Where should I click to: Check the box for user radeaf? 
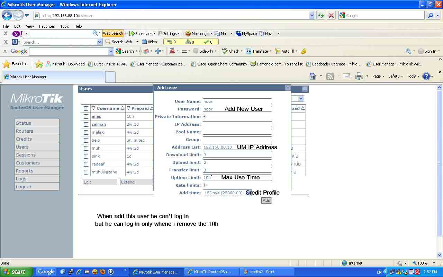(86, 164)
